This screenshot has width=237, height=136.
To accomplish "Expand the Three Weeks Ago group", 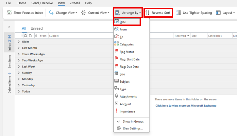I will (x=19, y=54).
